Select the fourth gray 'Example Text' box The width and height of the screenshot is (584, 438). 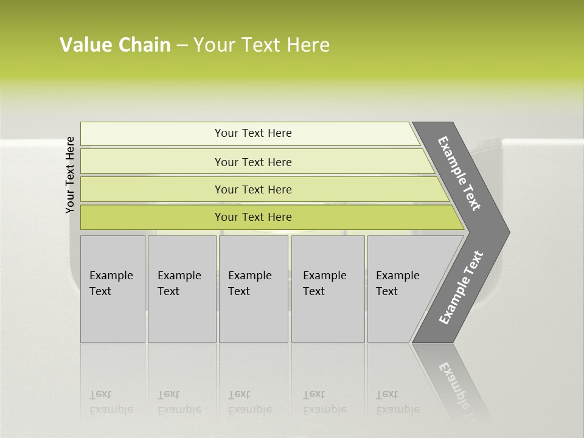click(327, 289)
